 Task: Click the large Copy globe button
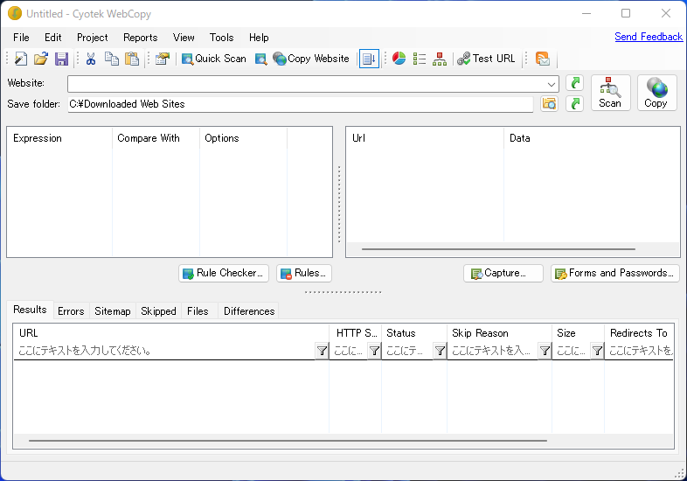tap(656, 93)
